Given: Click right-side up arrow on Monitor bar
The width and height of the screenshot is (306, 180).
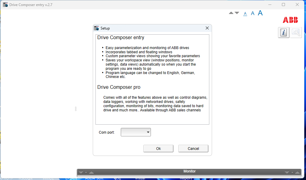Looking at the screenshot, I should [x=297, y=172].
